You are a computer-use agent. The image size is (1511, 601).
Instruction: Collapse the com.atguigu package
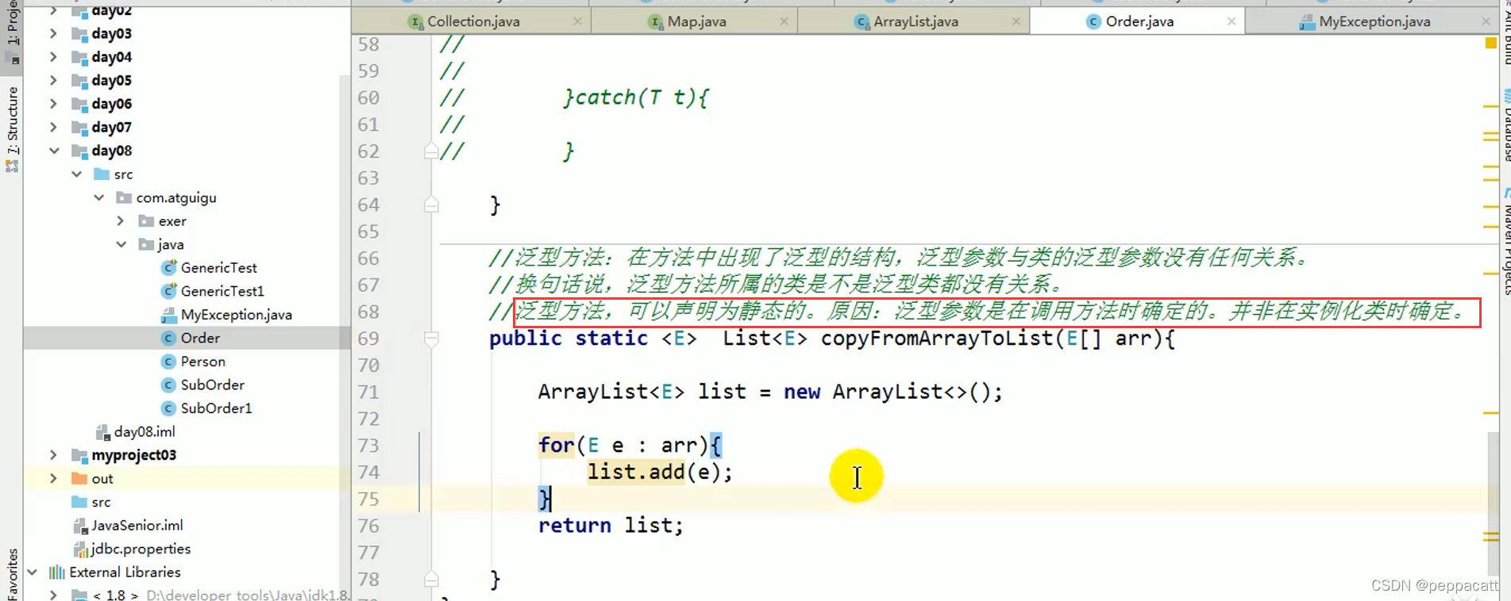pyautogui.click(x=98, y=197)
